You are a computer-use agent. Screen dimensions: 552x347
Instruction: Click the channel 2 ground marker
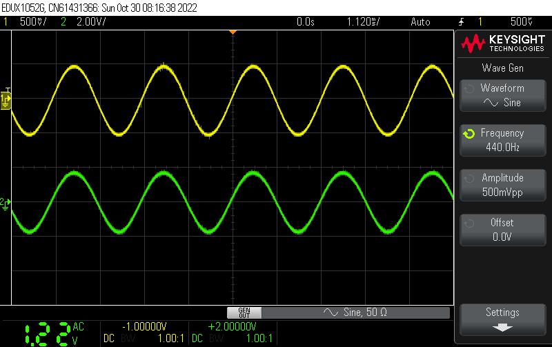point(6,202)
